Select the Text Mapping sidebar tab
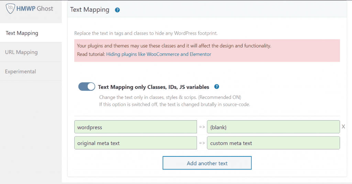352x184 pixels. point(22,33)
